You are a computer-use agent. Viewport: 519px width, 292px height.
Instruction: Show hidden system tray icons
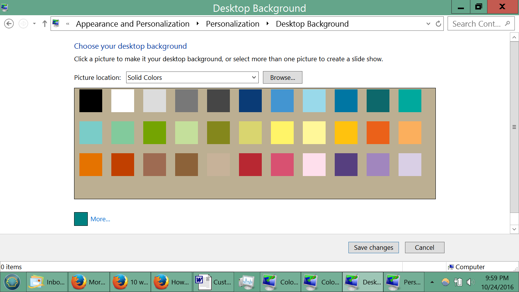pyautogui.click(x=432, y=282)
